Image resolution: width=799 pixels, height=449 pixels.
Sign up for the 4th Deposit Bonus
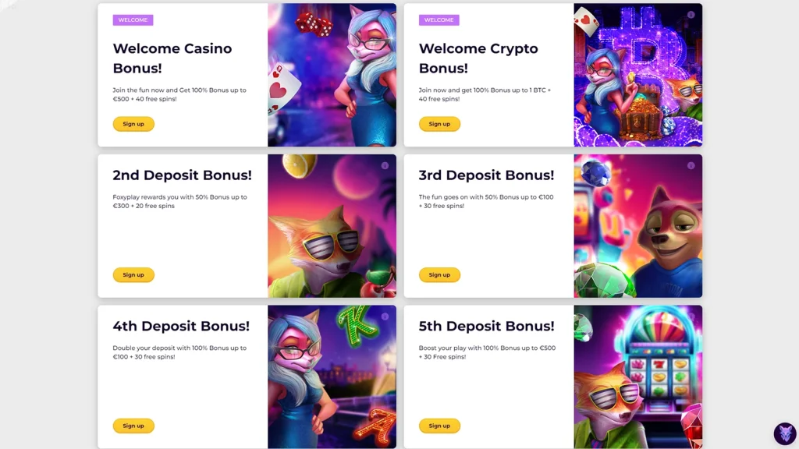coord(133,426)
